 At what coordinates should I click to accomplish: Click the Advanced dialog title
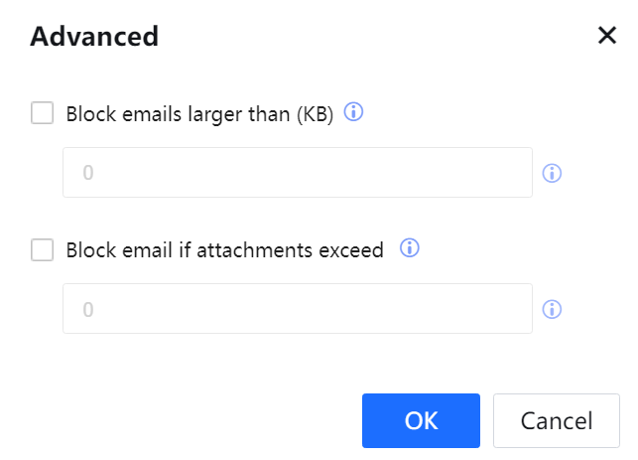pos(94,37)
